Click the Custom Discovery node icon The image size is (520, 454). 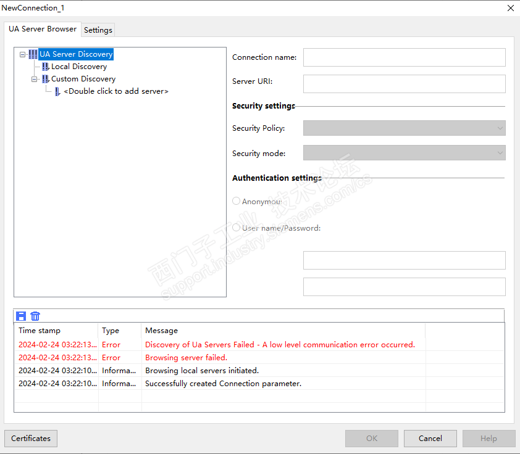pyautogui.click(x=46, y=79)
